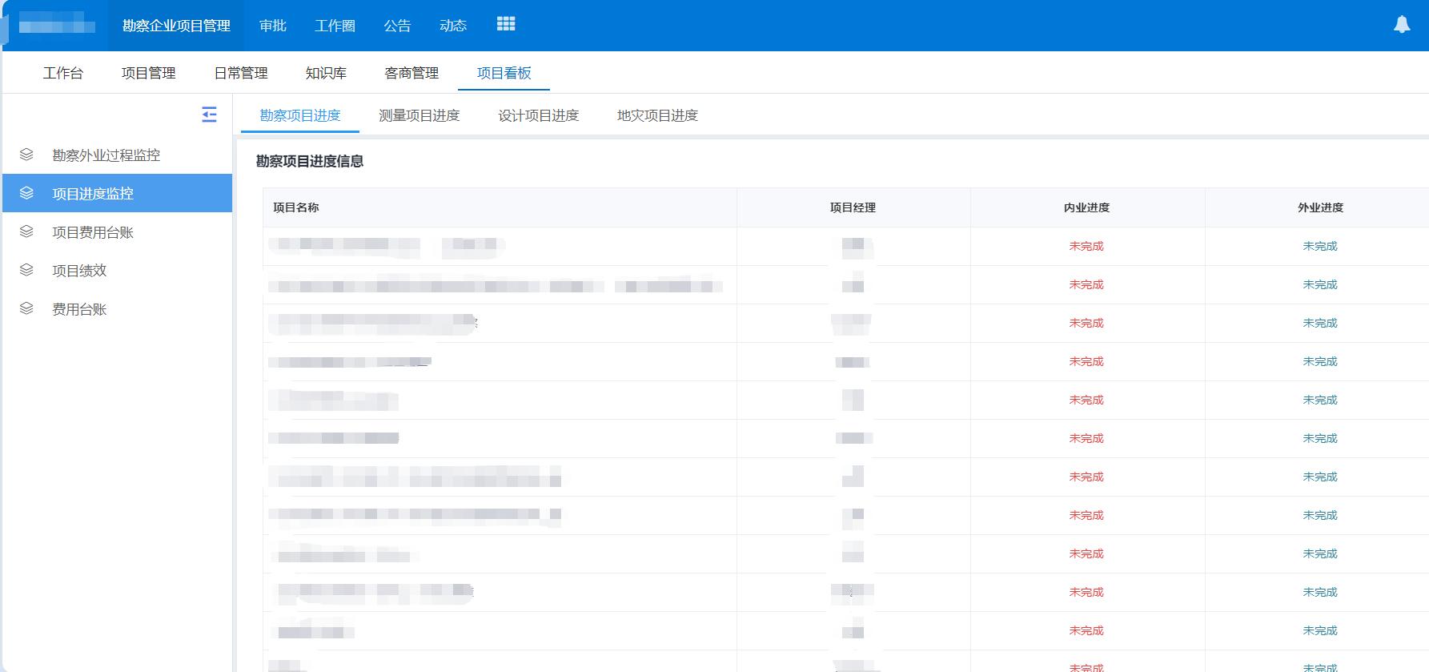This screenshot has width=1429, height=672.
Task: Open 项目绩效 in the sidebar
Action: (x=79, y=271)
